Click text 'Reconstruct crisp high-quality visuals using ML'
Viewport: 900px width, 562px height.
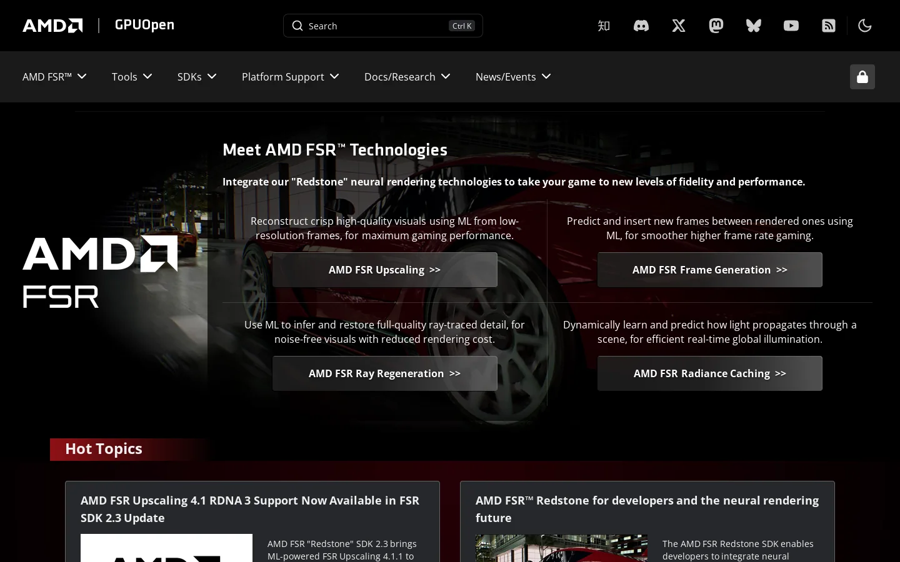coord(361,221)
